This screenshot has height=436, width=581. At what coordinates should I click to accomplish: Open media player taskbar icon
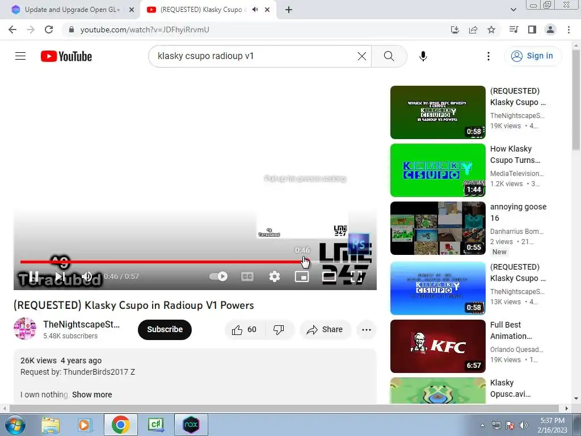point(85,425)
